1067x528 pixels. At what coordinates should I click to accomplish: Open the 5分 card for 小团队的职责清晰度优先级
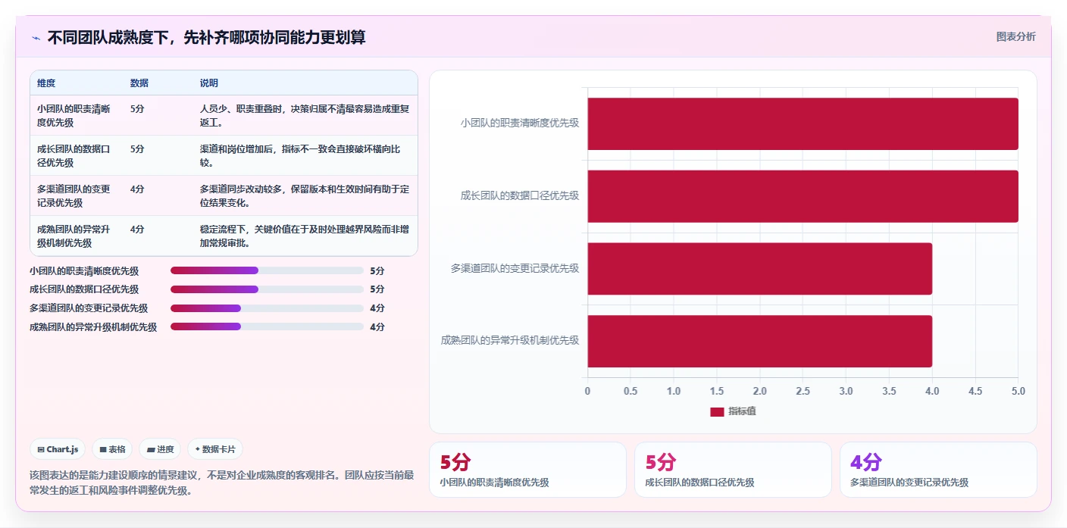coord(527,470)
